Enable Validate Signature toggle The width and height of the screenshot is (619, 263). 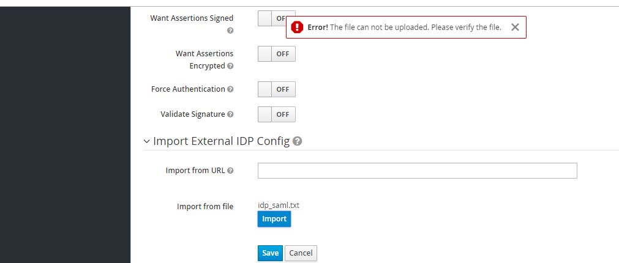coord(277,114)
